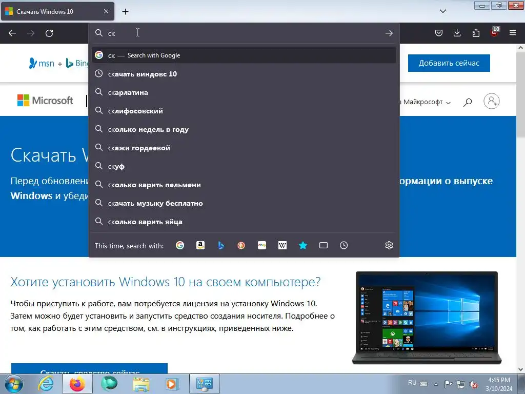Reload the current page
The height and width of the screenshot is (394, 525).
point(49,33)
